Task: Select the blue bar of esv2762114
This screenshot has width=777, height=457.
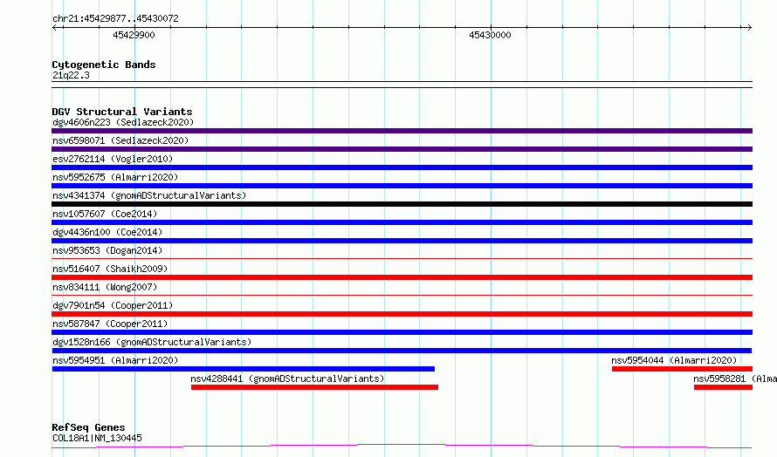Action: coord(402,167)
